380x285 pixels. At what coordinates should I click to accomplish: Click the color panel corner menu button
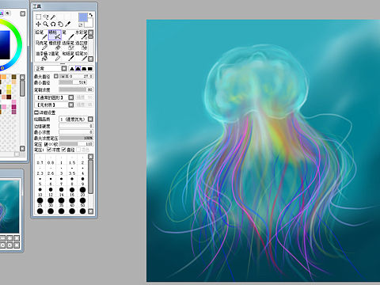click(23, 13)
